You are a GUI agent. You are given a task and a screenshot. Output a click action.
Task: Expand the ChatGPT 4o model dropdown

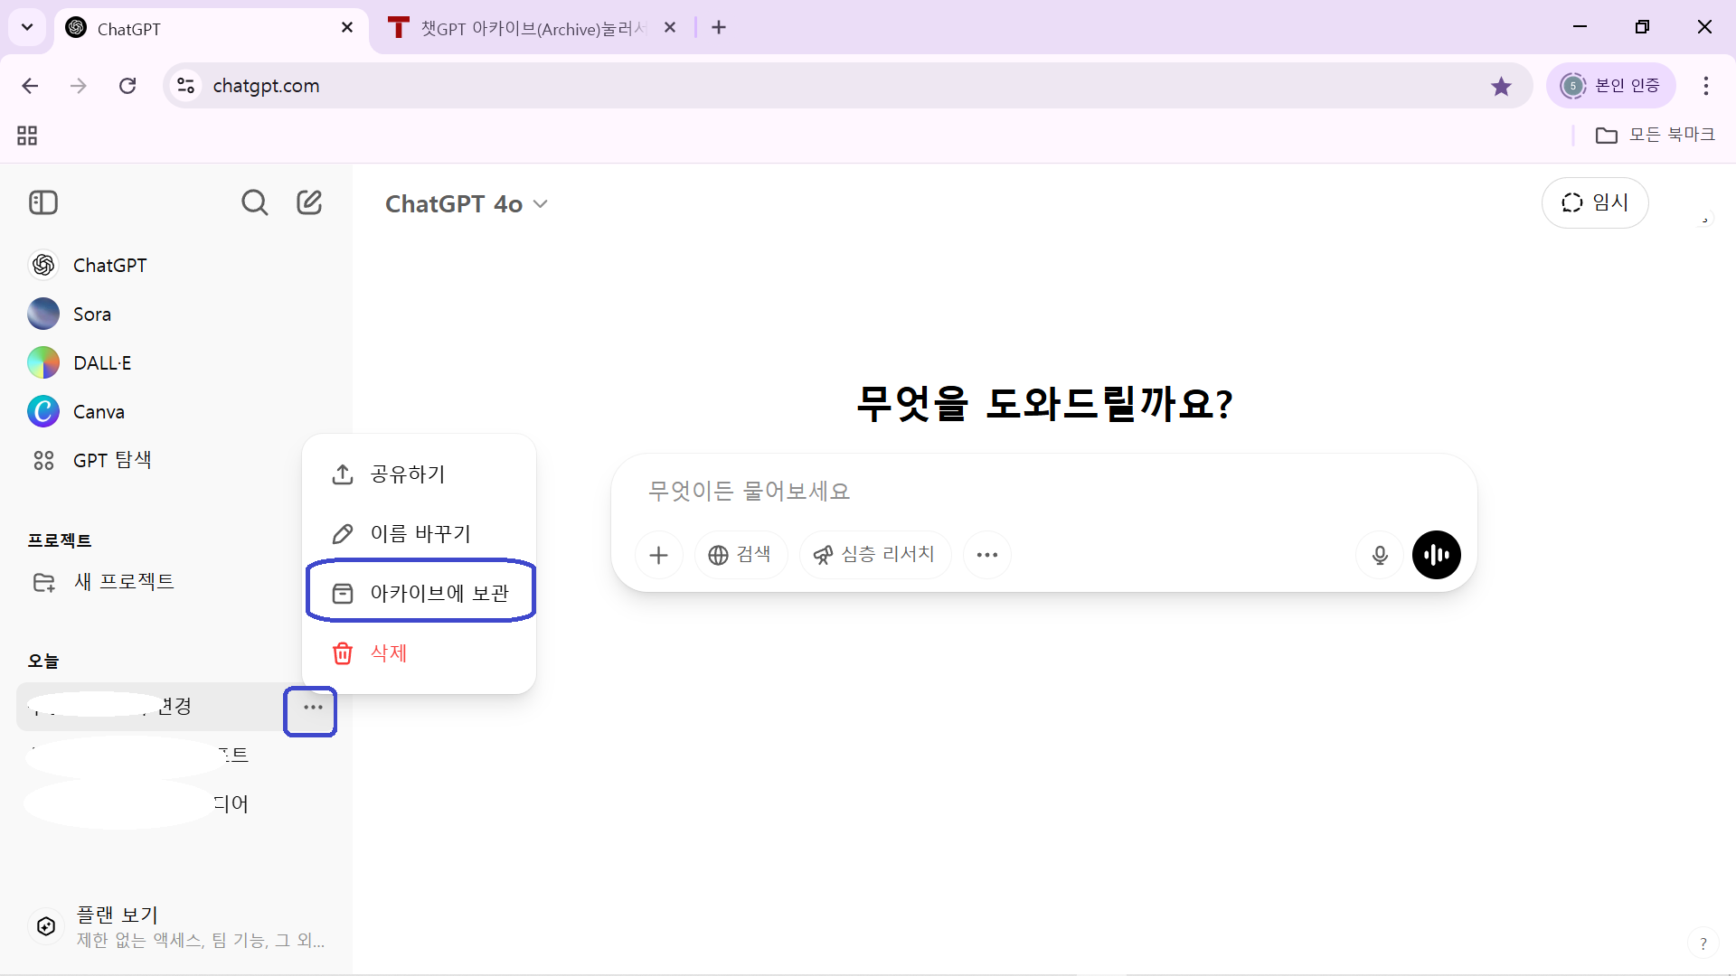click(x=467, y=204)
